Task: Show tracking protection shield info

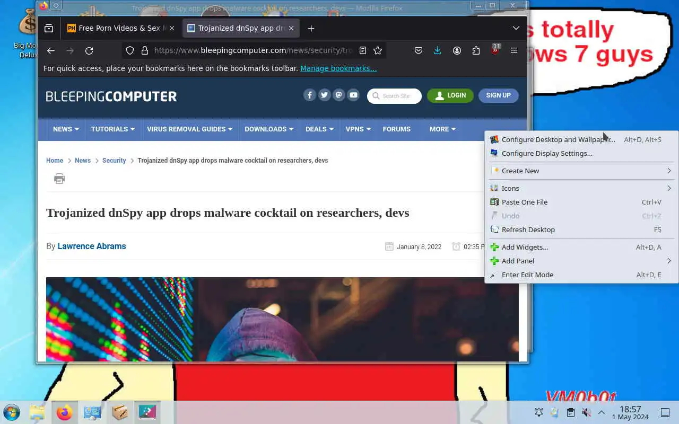Action: point(130,50)
